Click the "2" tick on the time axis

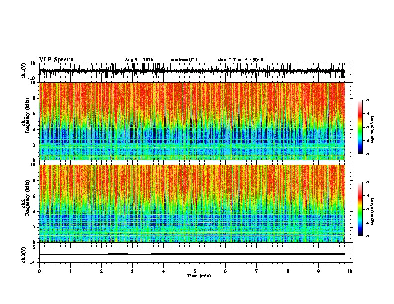click(x=101, y=271)
